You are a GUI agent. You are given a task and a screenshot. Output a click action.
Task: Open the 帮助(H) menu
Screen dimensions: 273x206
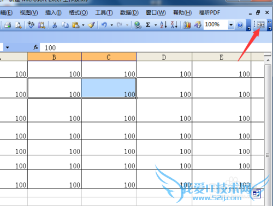[x=182, y=13]
